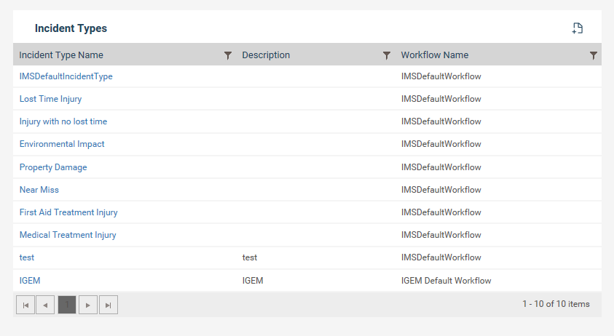Screen dimensions: 614x336
Task: Open Medical Treatment Injury link
Action: click(x=68, y=235)
